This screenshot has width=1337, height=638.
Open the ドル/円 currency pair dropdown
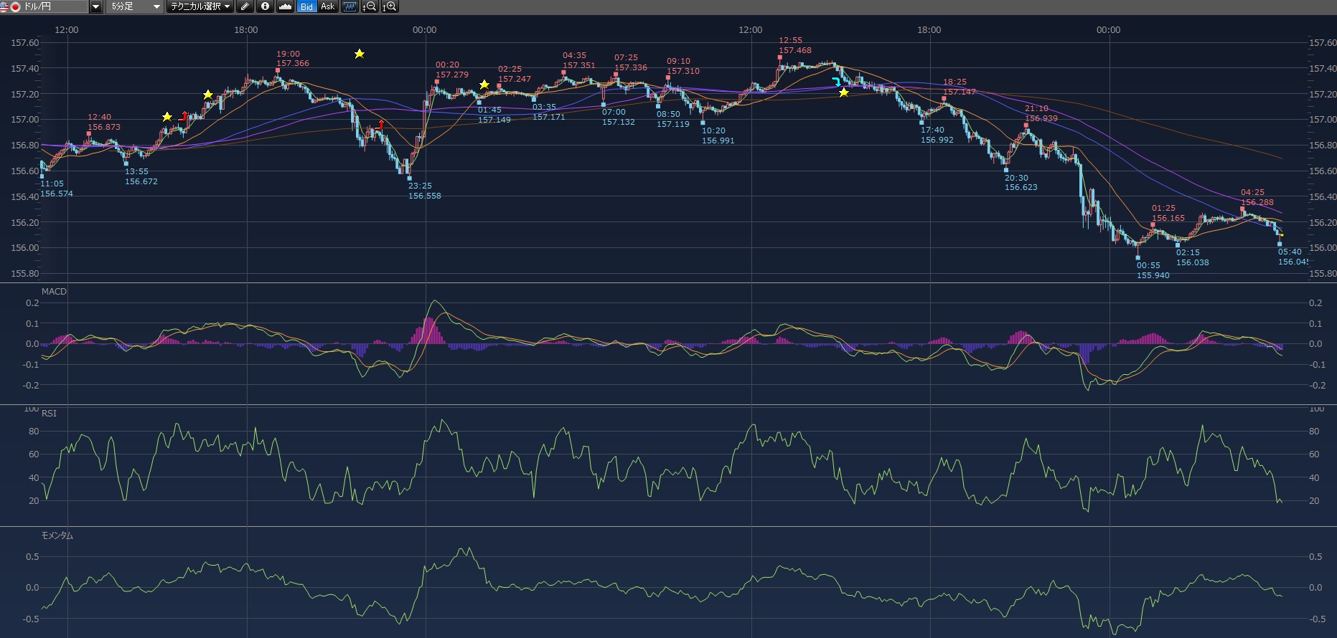[x=96, y=6]
